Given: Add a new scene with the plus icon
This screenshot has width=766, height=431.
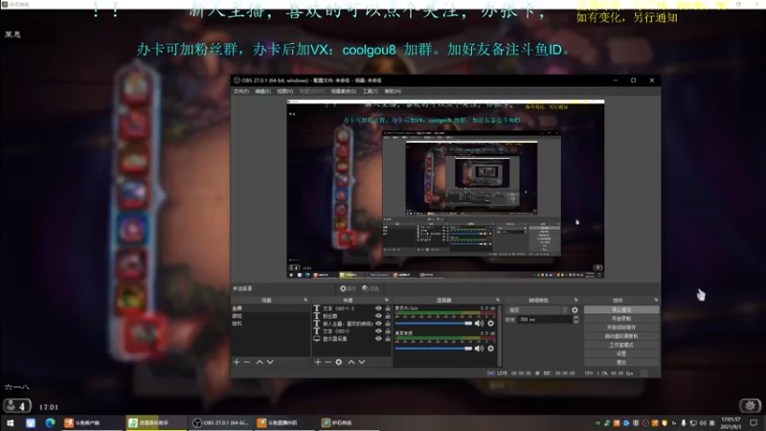Looking at the screenshot, I should (237, 362).
